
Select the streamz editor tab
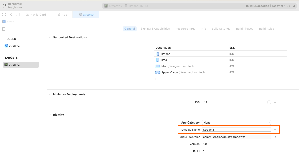(x=86, y=15)
